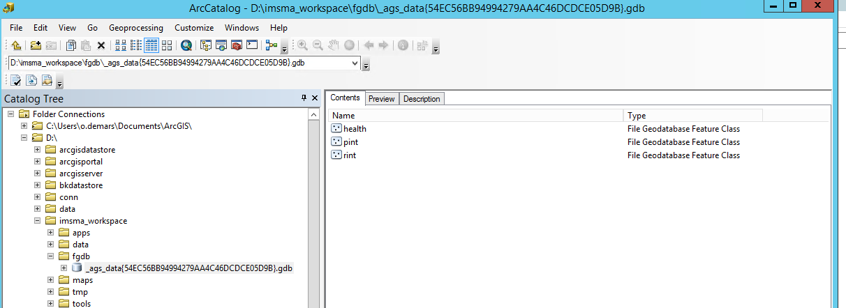This screenshot has height=308, width=846.
Task: Select the Identify info tool
Action: tap(403, 45)
